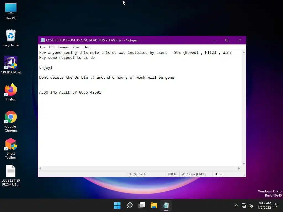Image resolution: width=283 pixels, height=212 pixels.
Task: Open taskbar Search magnifier
Action: click(130, 205)
